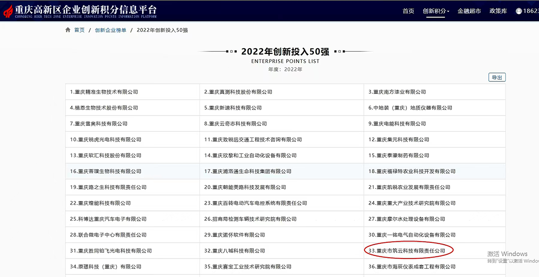Select '10.重庆锐虎光电科技有限公司'

(106, 139)
